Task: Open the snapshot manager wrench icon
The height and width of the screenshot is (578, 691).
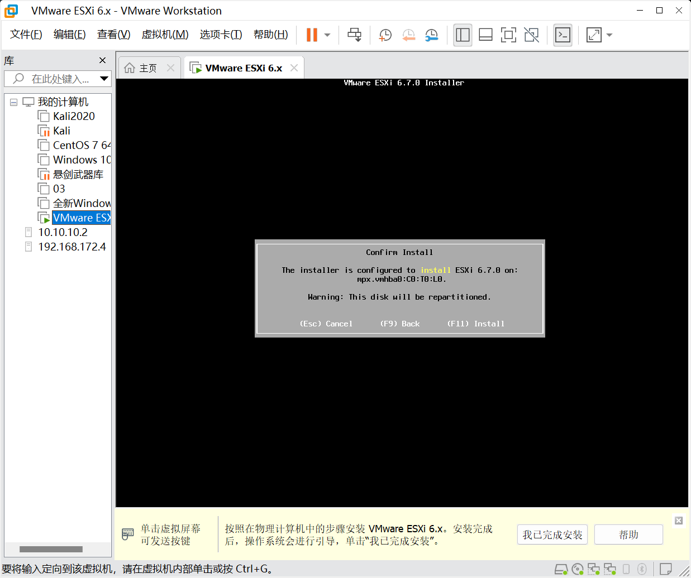Action: tap(431, 35)
